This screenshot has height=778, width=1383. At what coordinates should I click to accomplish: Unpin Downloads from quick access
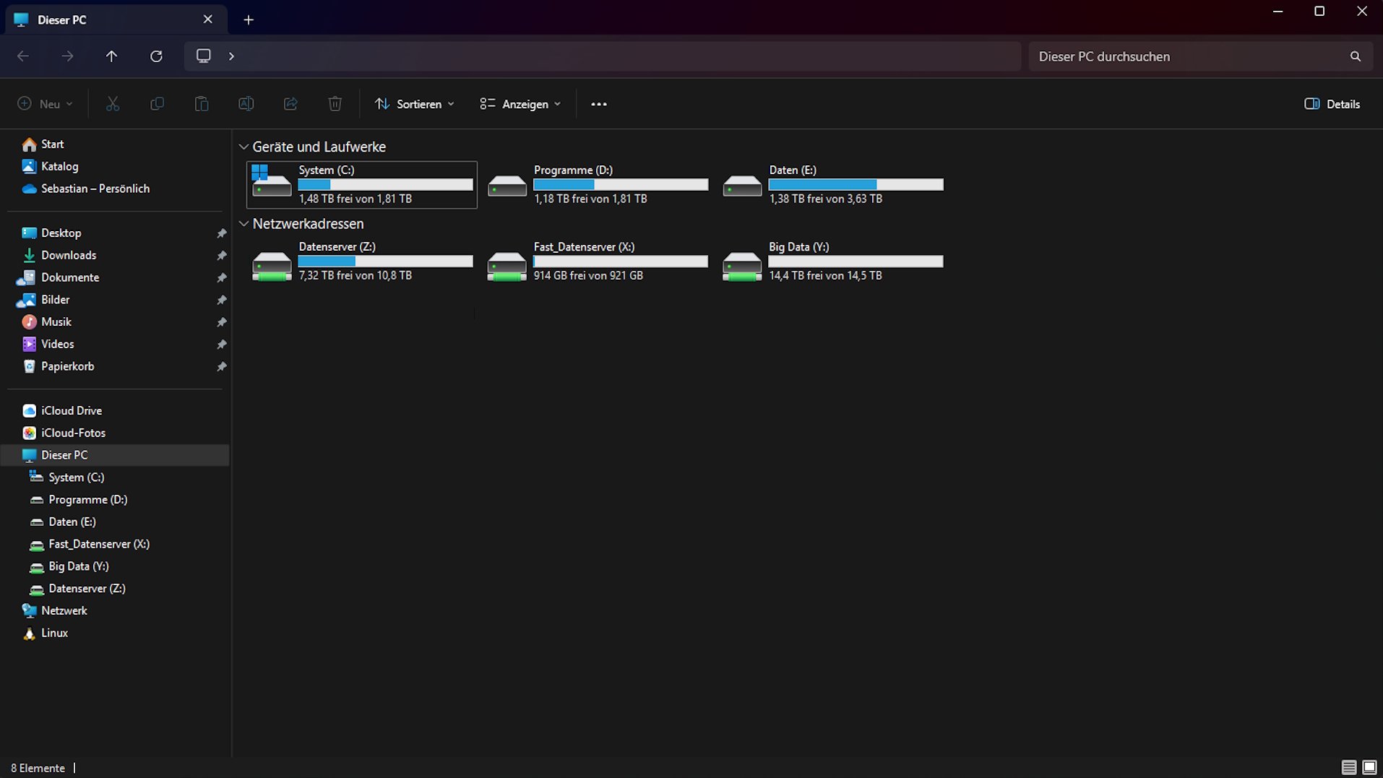(x=222, y=256)
